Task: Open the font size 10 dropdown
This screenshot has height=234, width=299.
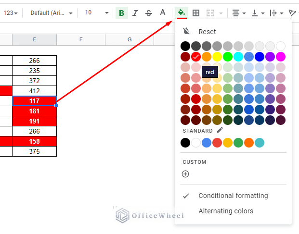Action: point(97,13)
